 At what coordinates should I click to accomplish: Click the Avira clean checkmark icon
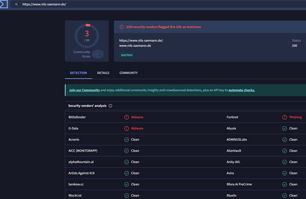[x=285, y=173]
